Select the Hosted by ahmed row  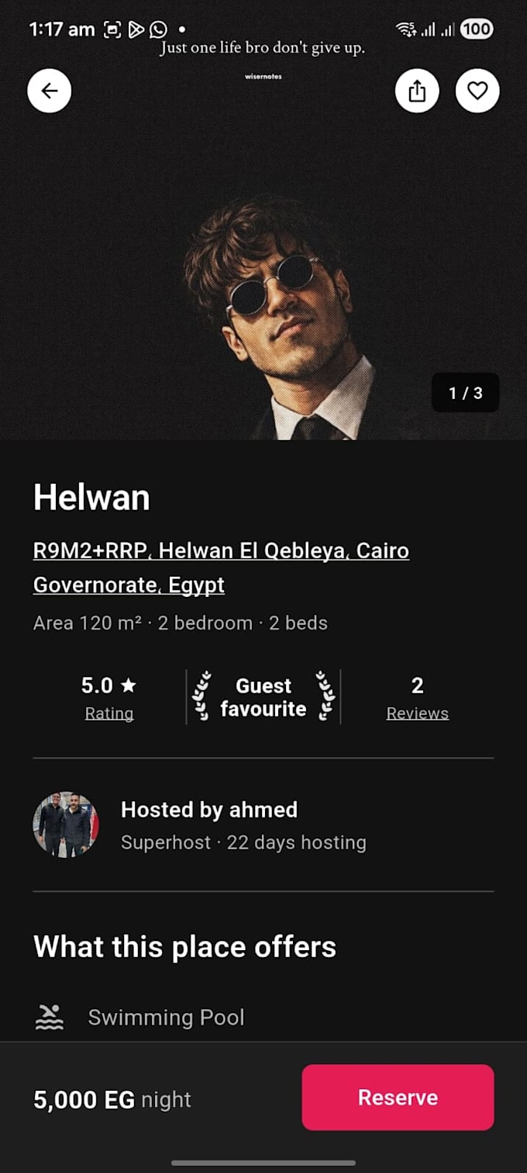[263, 825]
